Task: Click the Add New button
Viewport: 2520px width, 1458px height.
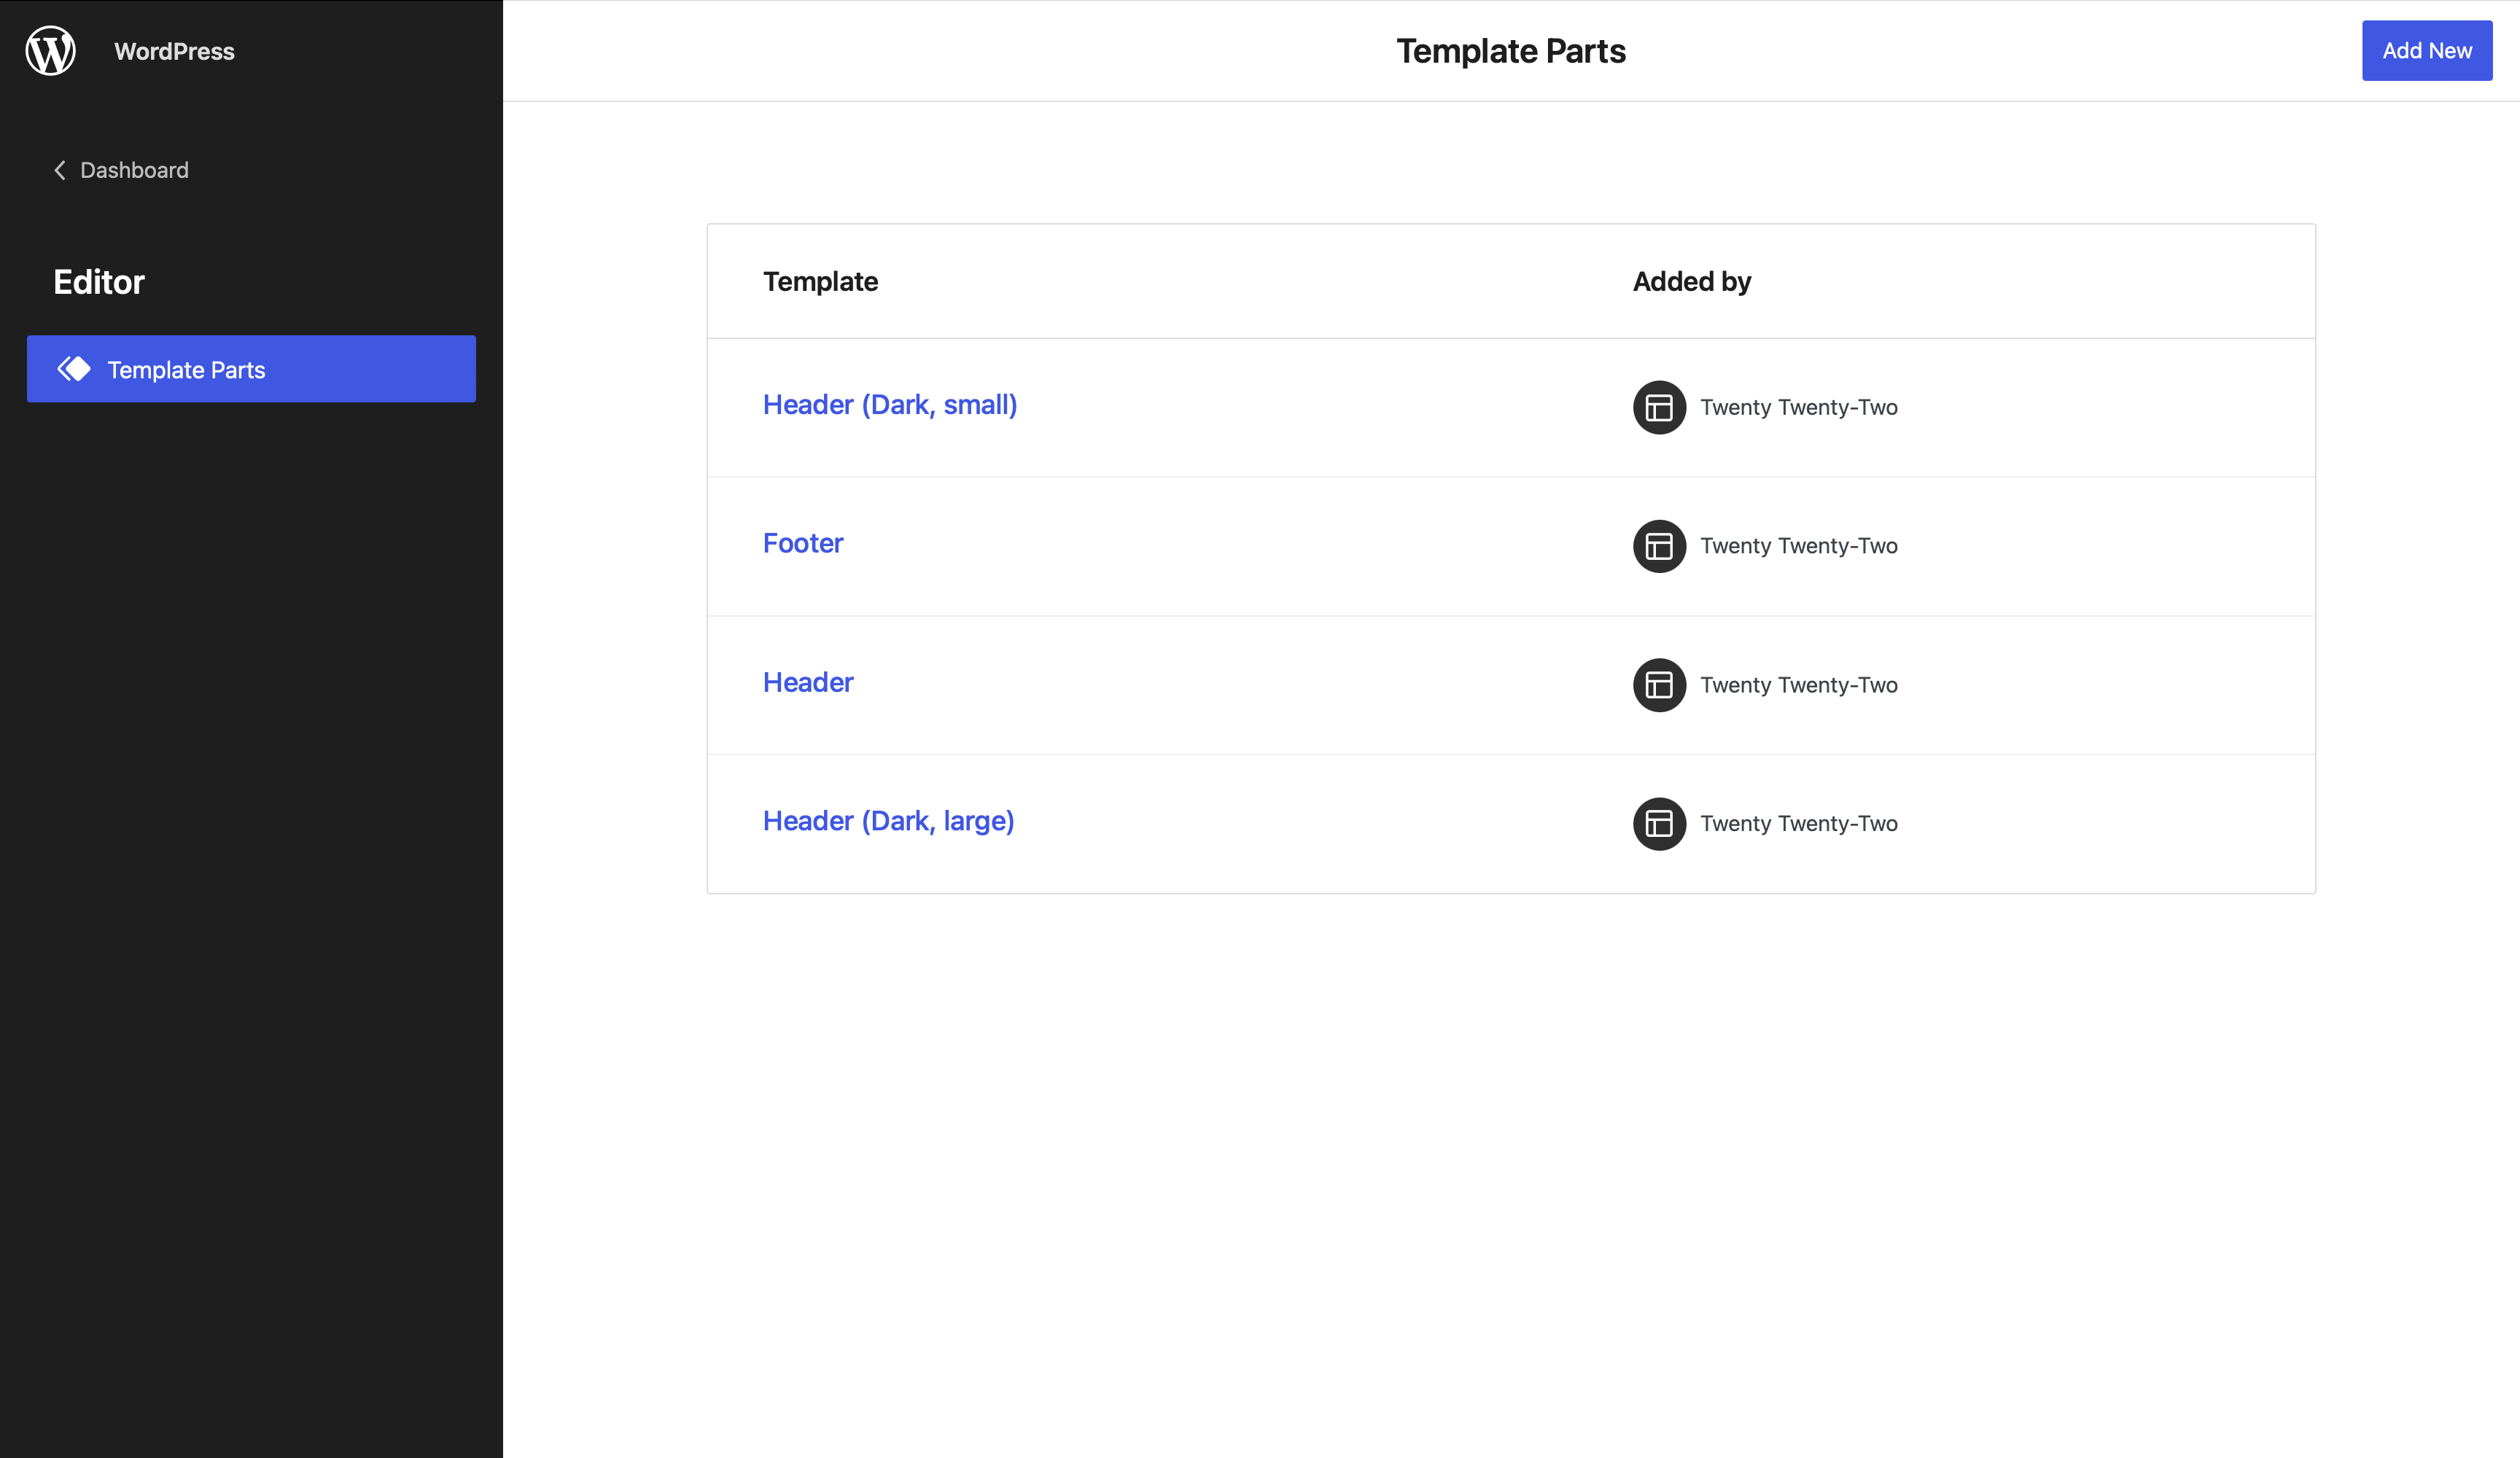Action: click(2427, 50)
